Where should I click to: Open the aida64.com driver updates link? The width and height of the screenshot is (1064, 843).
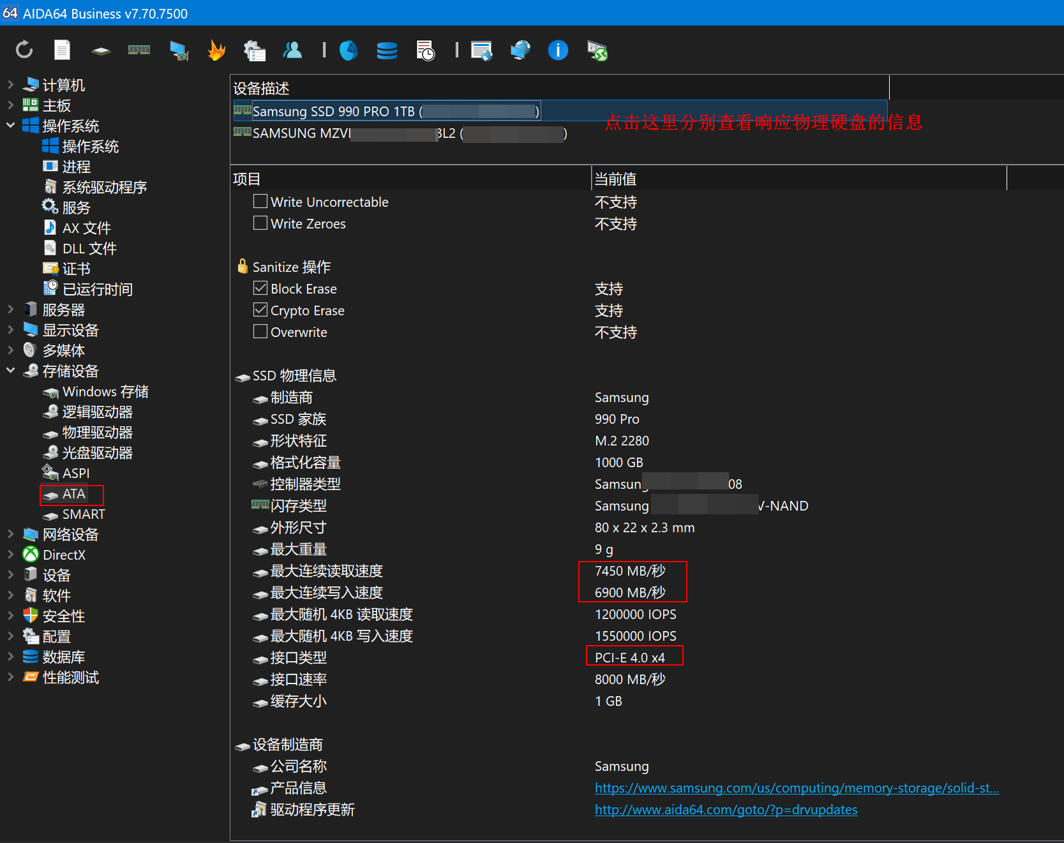[726, 810]
